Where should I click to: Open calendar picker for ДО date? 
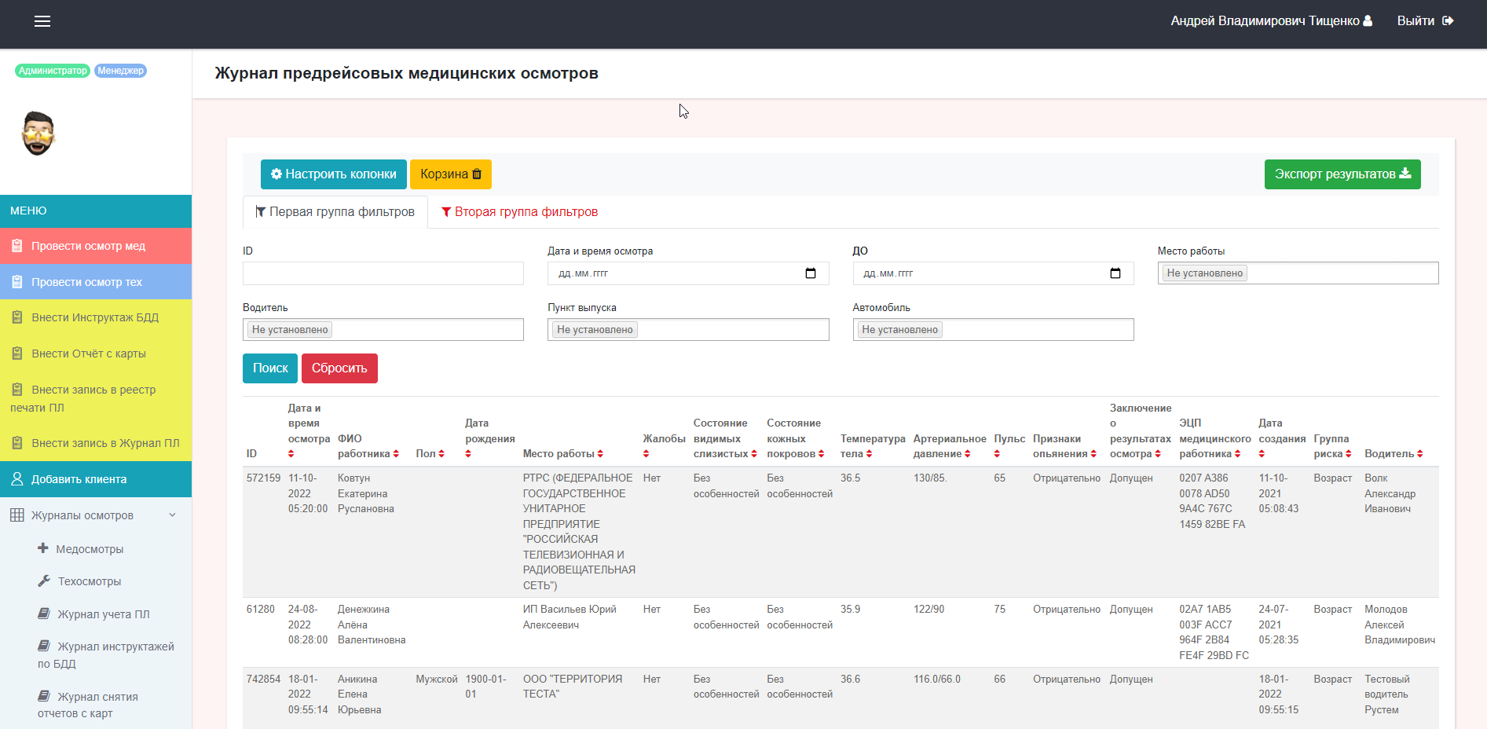[x=1115, y=273]
